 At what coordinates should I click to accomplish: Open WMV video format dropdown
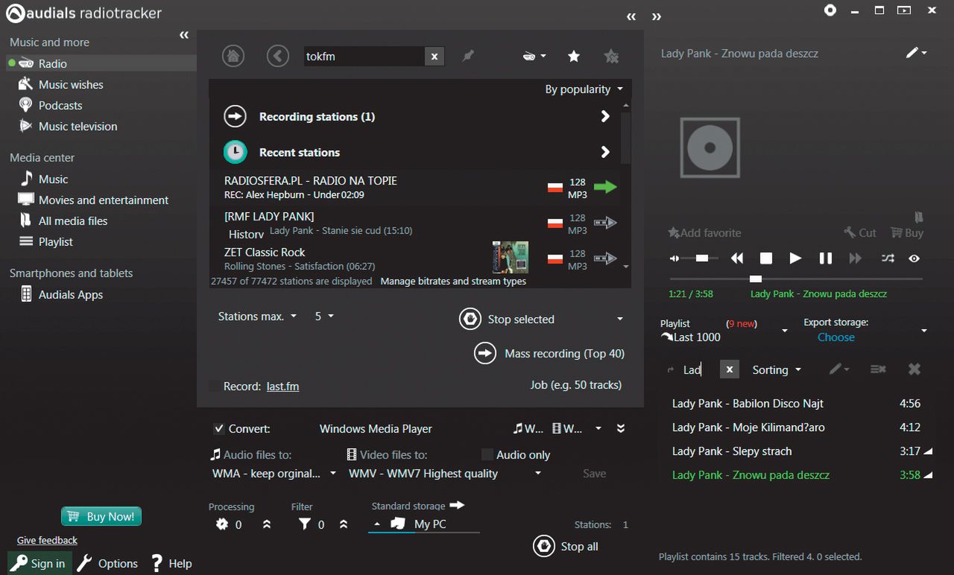coord(445,473)
